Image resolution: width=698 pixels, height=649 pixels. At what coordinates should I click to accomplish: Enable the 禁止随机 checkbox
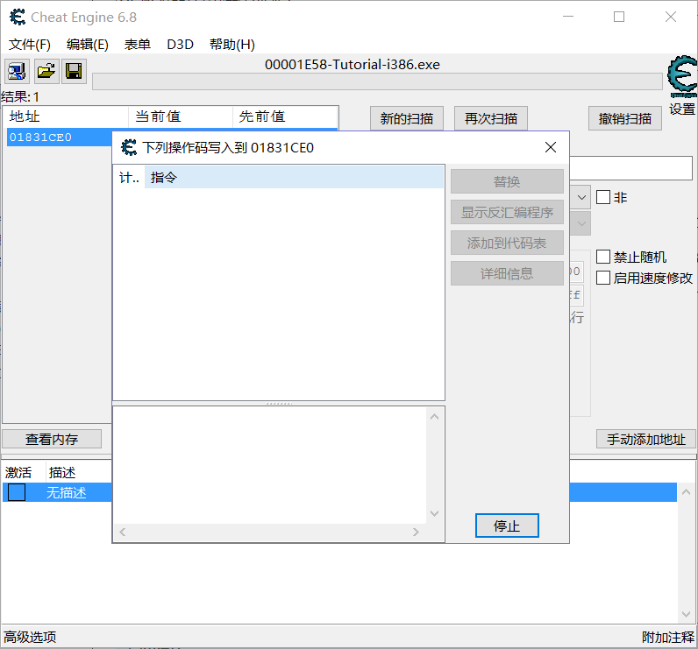point(603,257)
